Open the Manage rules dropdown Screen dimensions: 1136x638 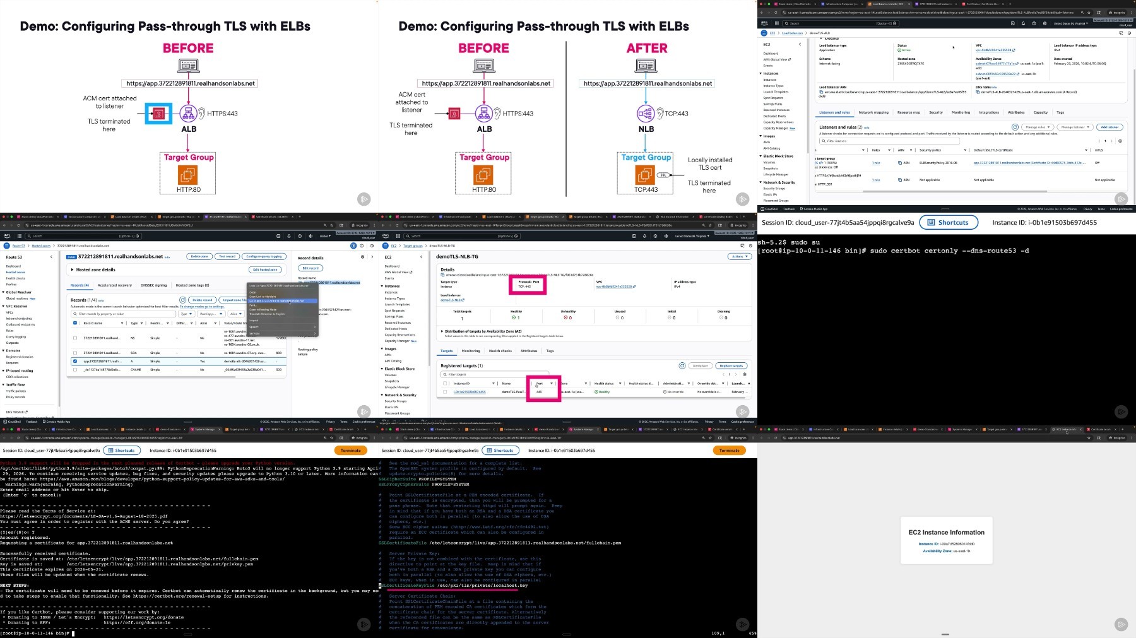[1037, 127]
